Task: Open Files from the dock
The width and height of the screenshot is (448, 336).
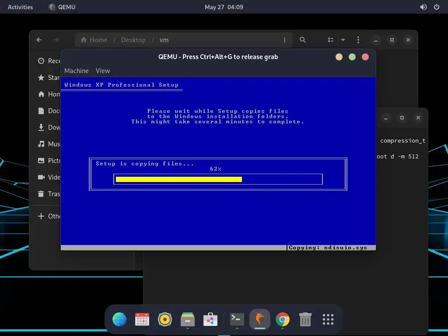Action: 188,319
